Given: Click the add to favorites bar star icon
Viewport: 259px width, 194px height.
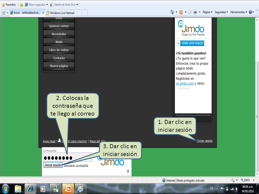Looking at the screenshot, I should pos(21,5).
